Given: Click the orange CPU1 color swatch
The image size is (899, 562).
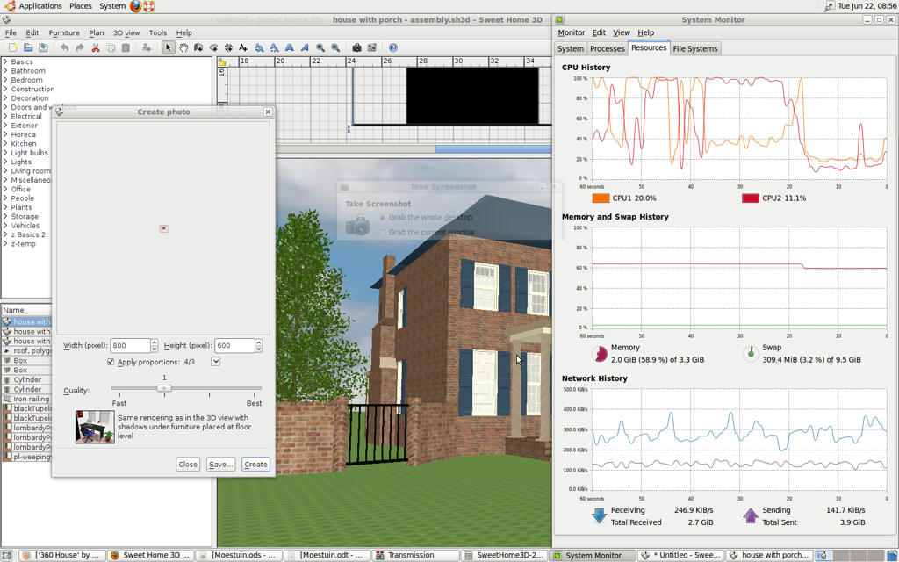Looking at the screenshot, I should coord(601,198).
